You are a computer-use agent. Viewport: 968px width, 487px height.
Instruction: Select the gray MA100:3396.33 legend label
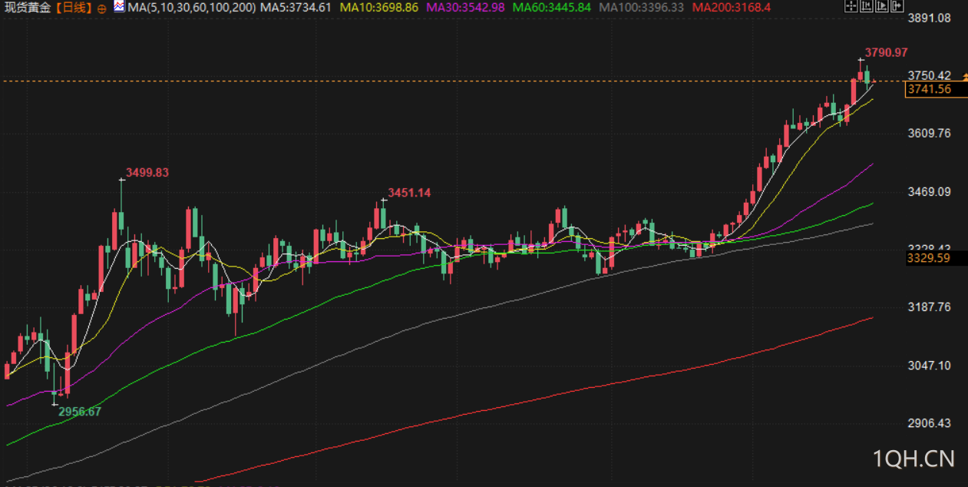coord(641,8)
